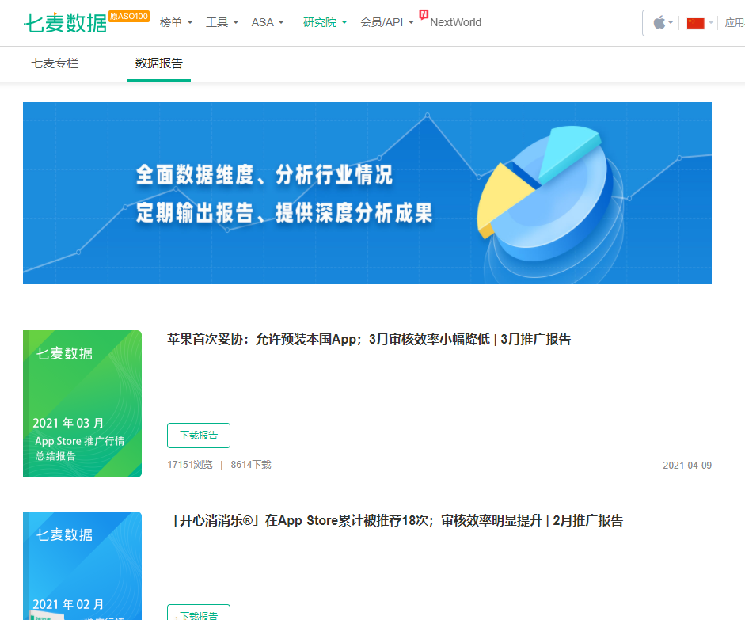The width and height of the screenshot is (745, 620).
Task: Click the red N badge icon
Action: (x=424, y=14)
